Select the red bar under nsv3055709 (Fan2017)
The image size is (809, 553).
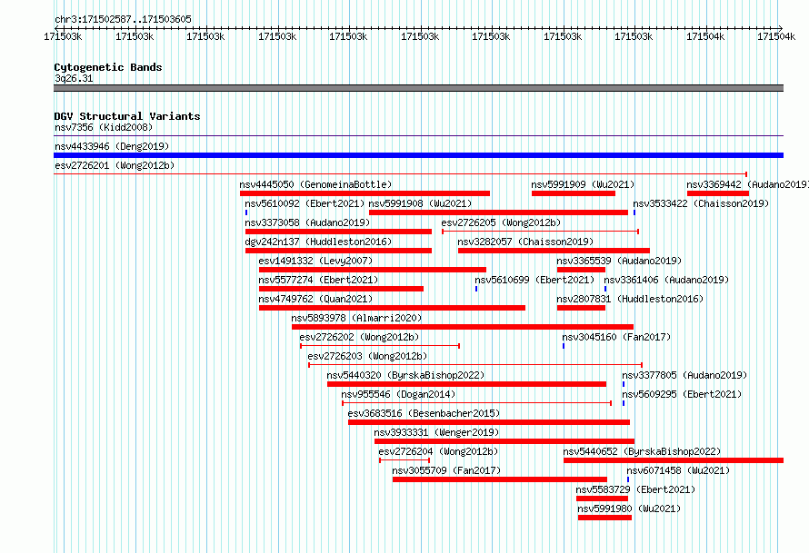(x=499, y=479)
